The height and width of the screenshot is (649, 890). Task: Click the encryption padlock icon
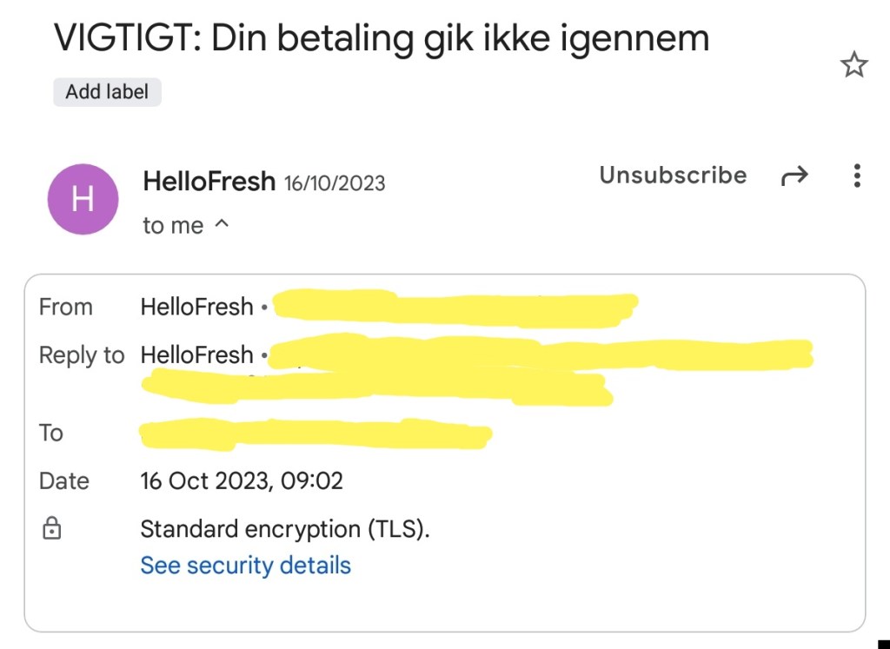[x=52, y=528]
